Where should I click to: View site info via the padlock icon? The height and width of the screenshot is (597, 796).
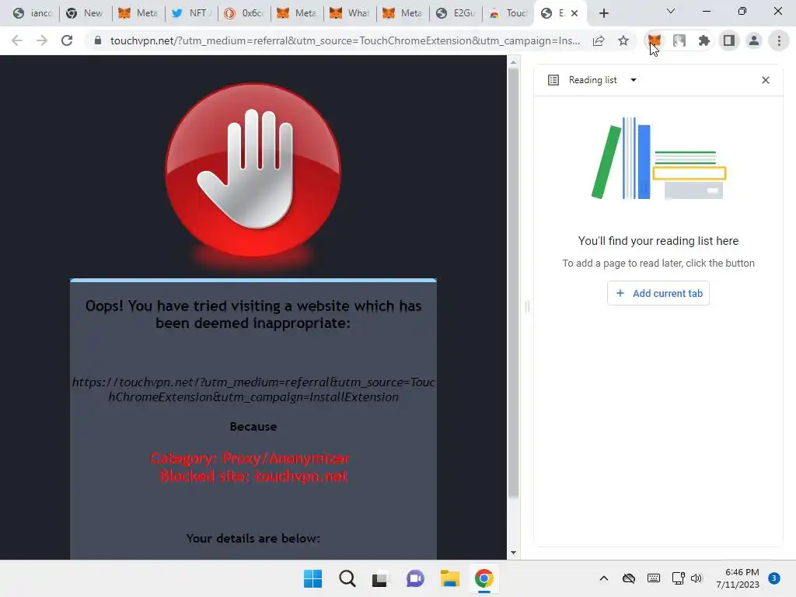tap(98, 40)
